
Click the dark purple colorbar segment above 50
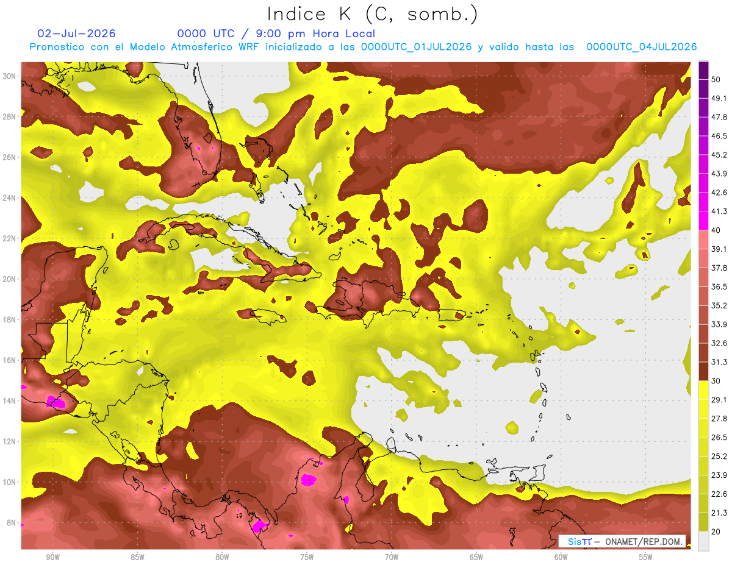(703, 70)
